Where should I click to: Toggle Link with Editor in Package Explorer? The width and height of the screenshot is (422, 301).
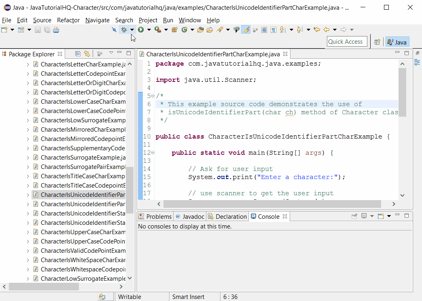[87, 53]
